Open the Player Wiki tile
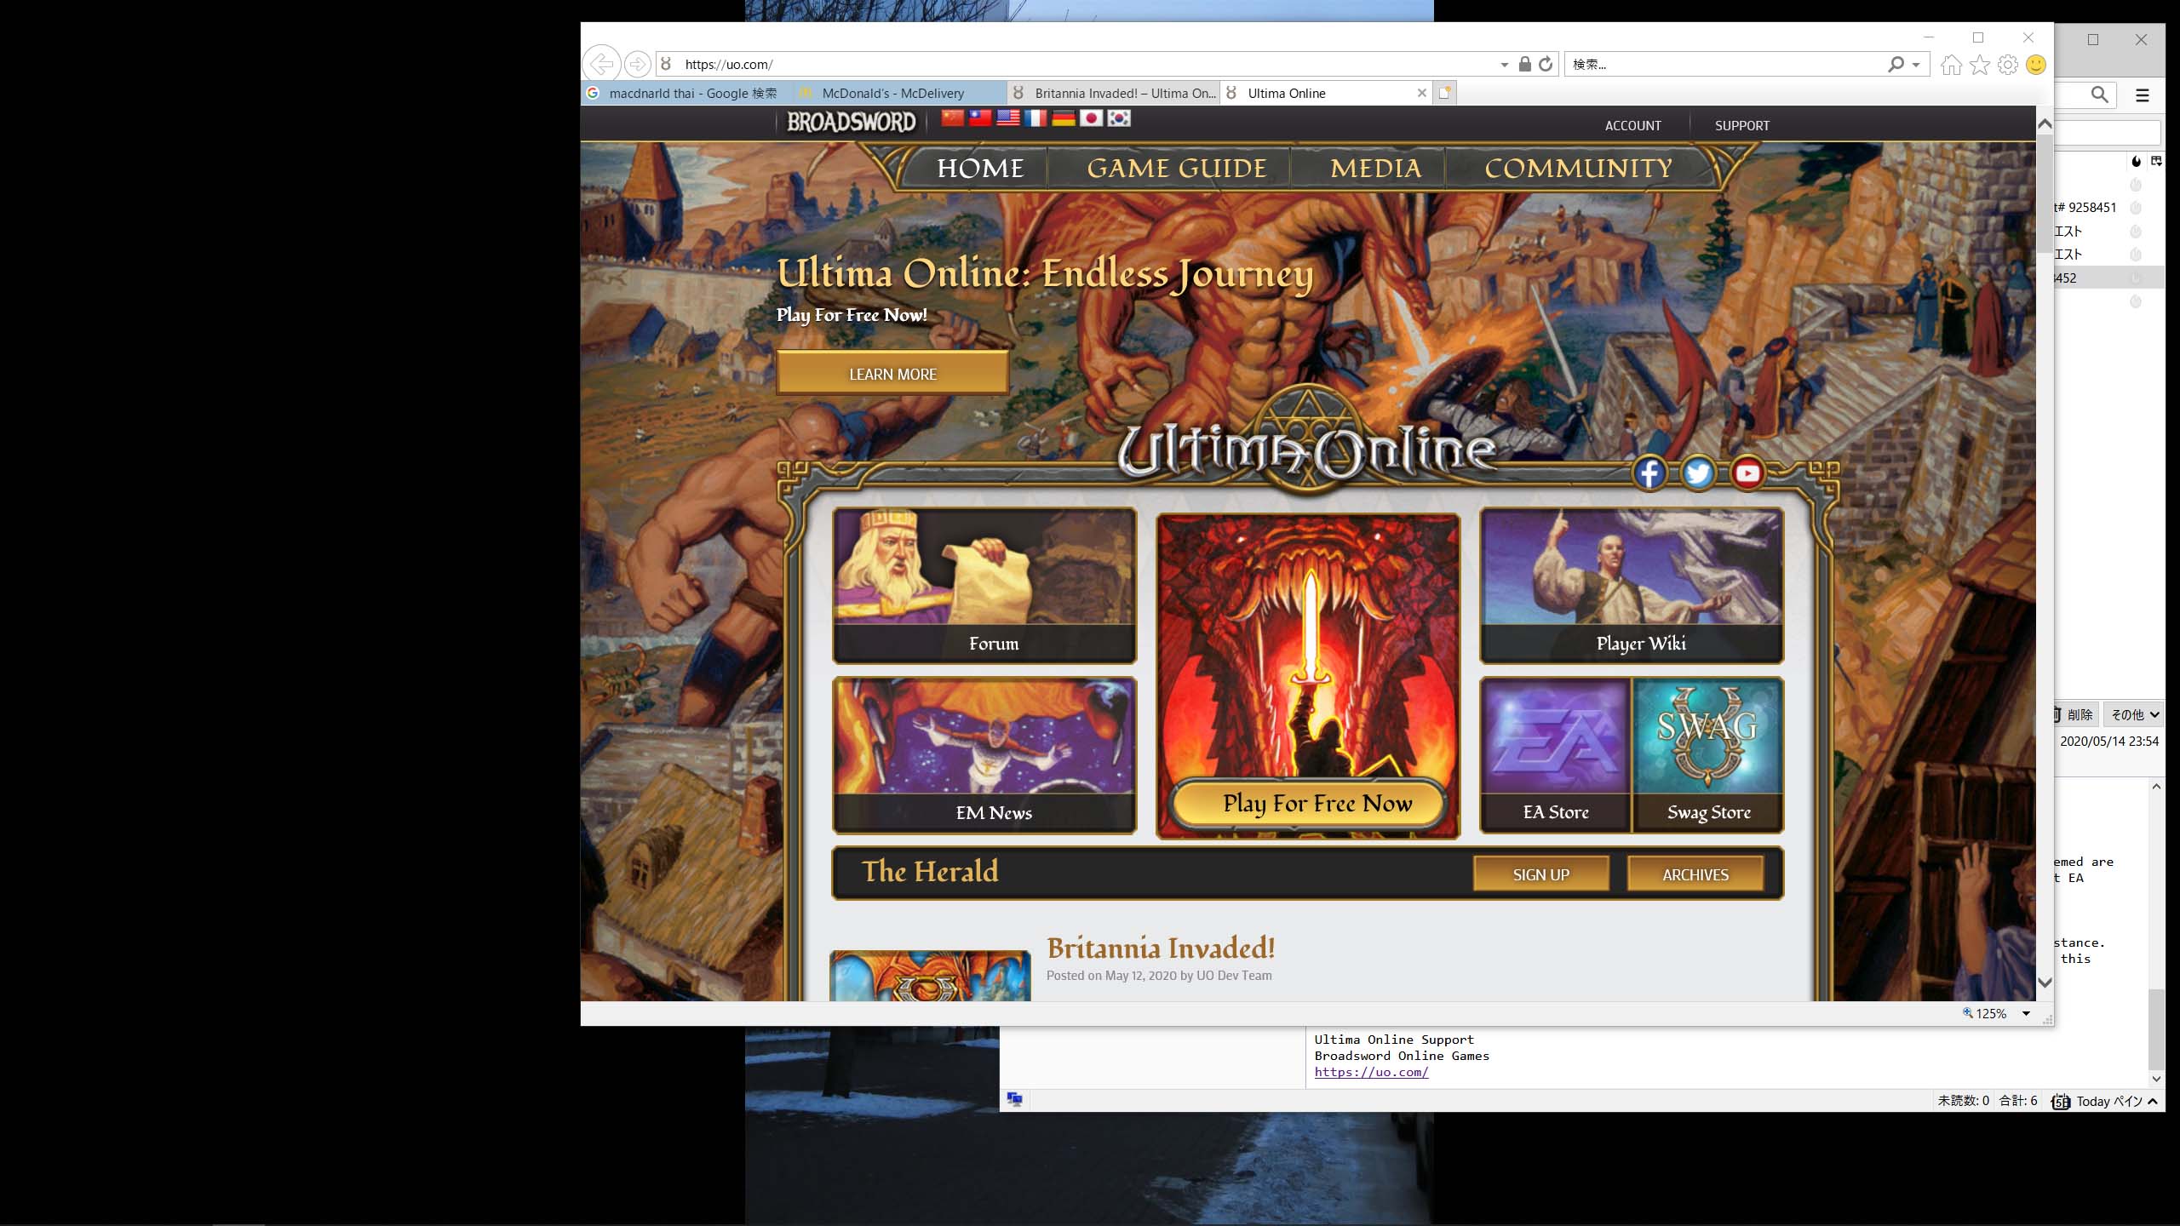 (1632, 586)
